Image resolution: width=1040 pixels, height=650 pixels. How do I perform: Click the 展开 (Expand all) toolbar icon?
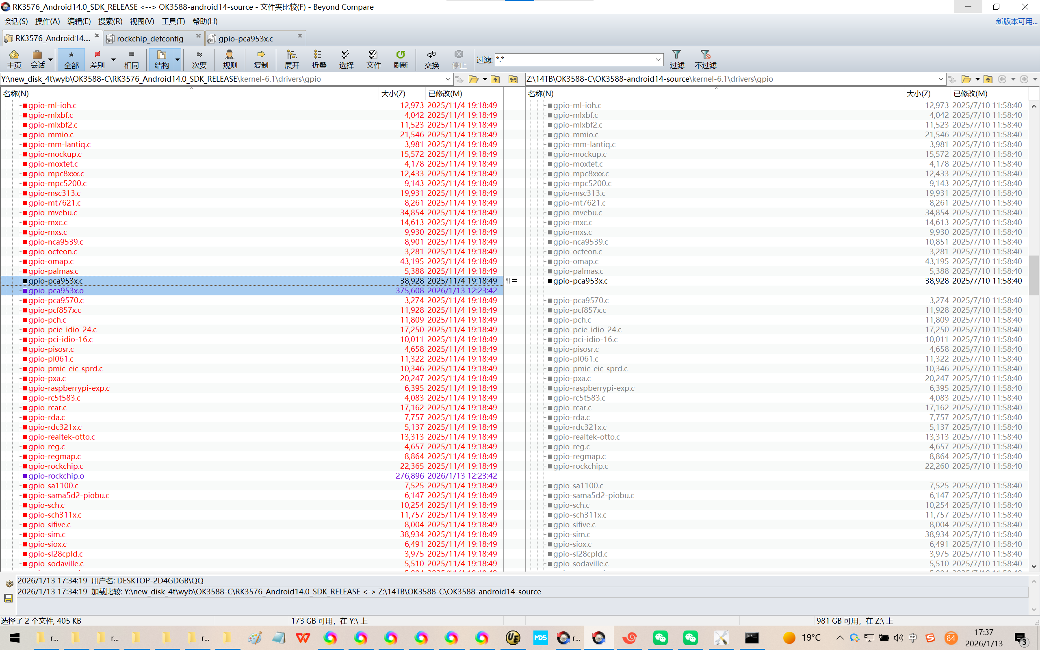click(291, 59)
